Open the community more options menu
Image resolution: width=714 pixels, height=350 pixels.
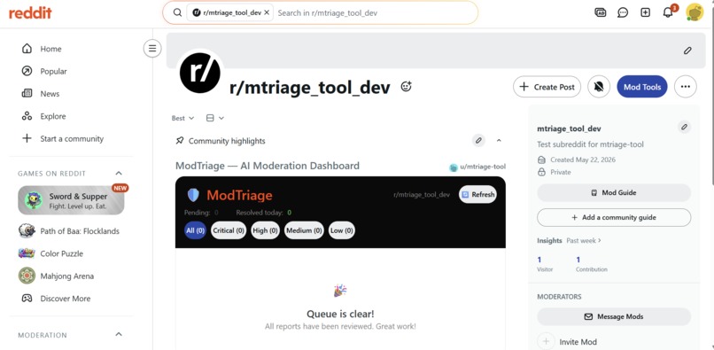686,87
